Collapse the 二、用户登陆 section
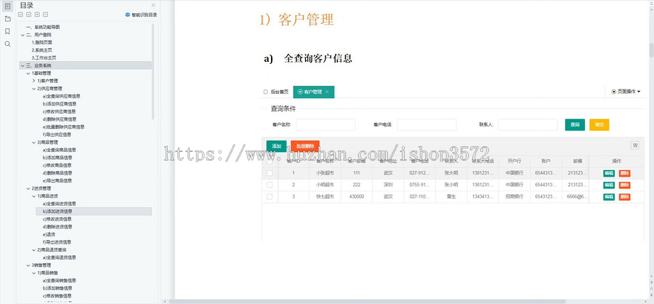 coord(23,35)
